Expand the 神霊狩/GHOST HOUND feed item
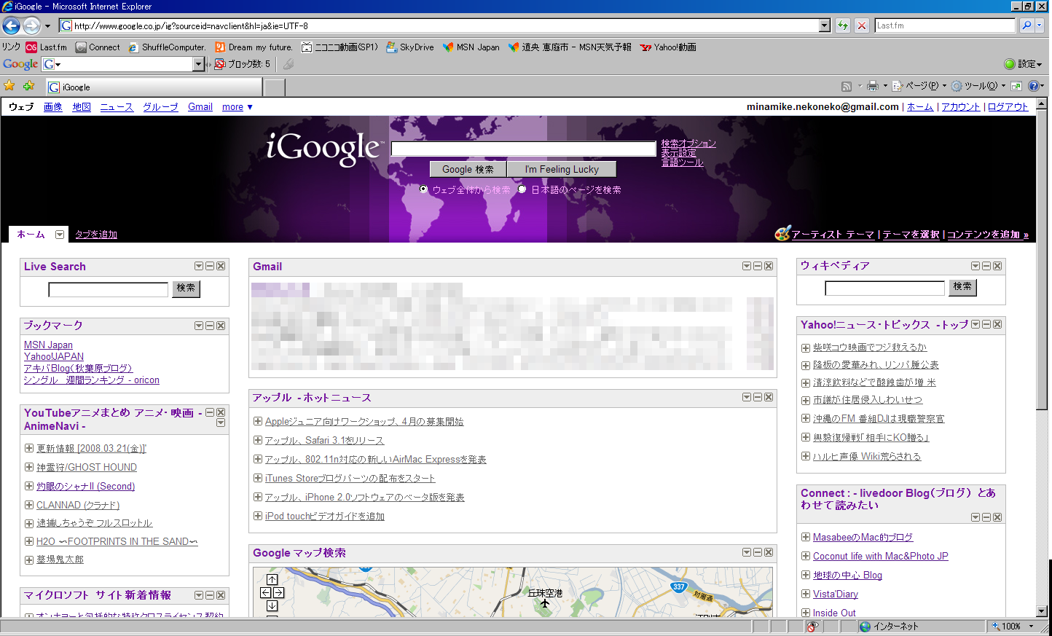Viewport: 1052px width, 636px height. [x=29, y=467]
